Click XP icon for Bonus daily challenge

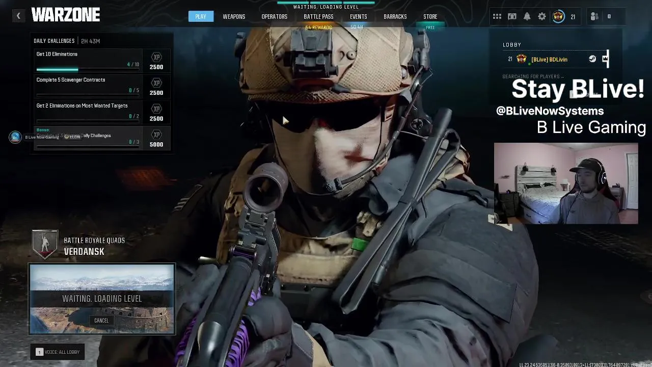point(156,135)
